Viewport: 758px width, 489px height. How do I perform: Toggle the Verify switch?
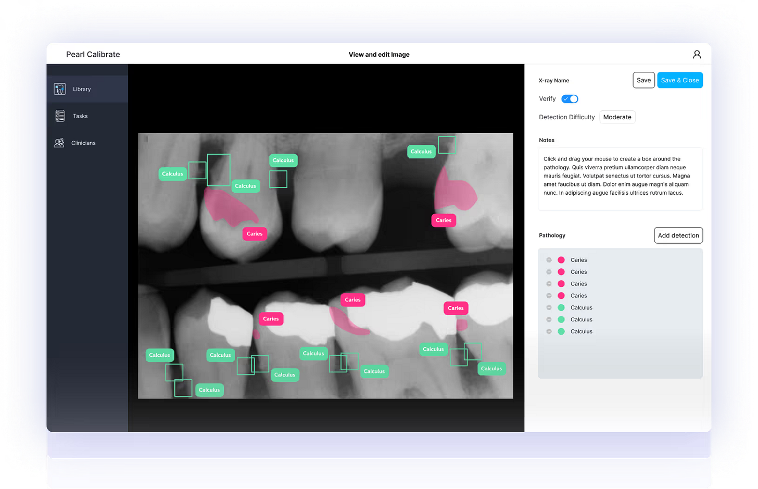click(570, 99)
